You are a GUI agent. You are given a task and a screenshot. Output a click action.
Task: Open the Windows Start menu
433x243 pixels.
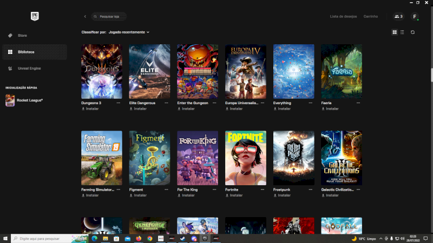[x=5, y=238]
